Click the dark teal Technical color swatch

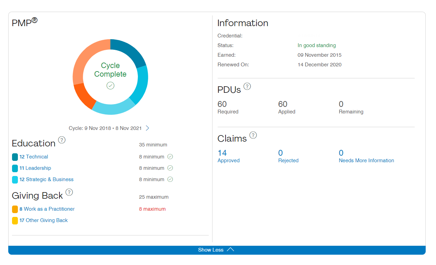(x=15, y=157)
